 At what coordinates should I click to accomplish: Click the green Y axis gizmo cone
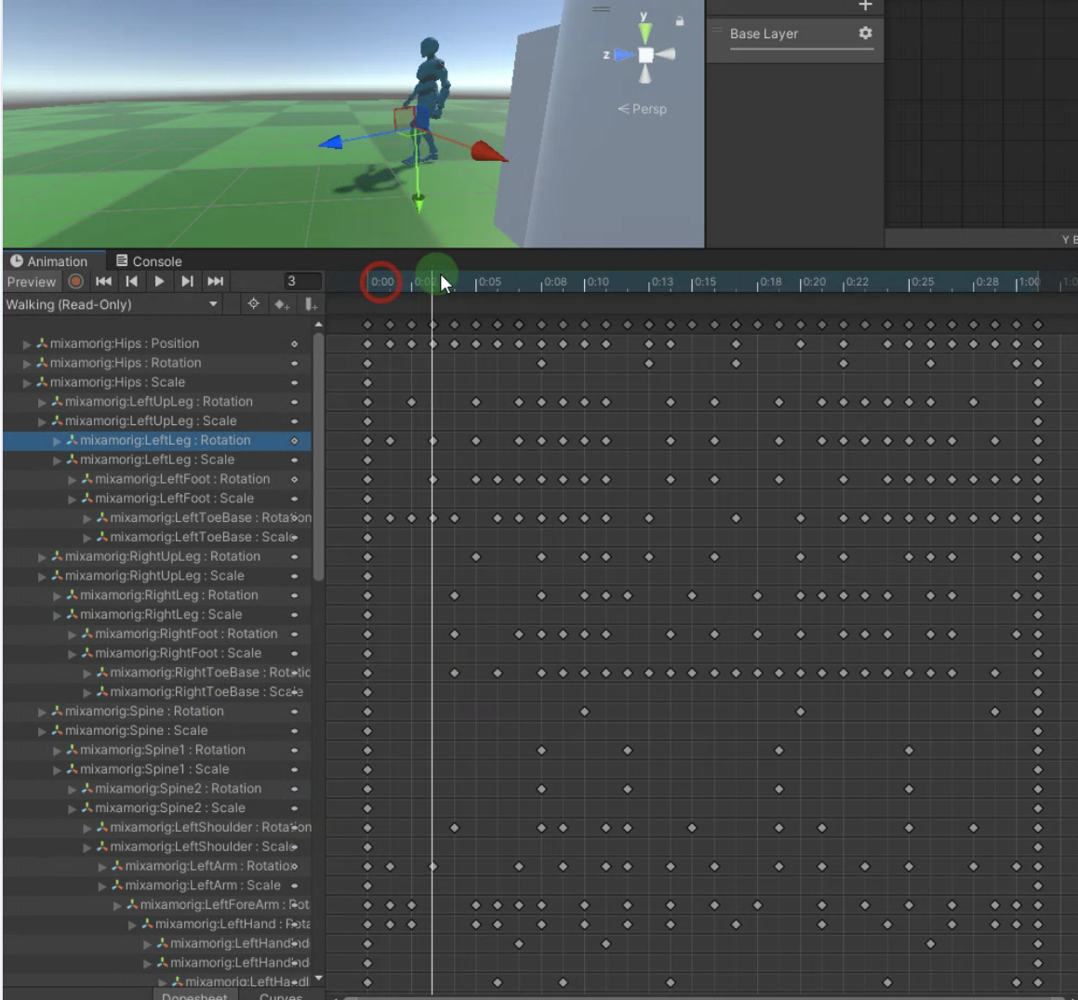(x=645, y=33)
